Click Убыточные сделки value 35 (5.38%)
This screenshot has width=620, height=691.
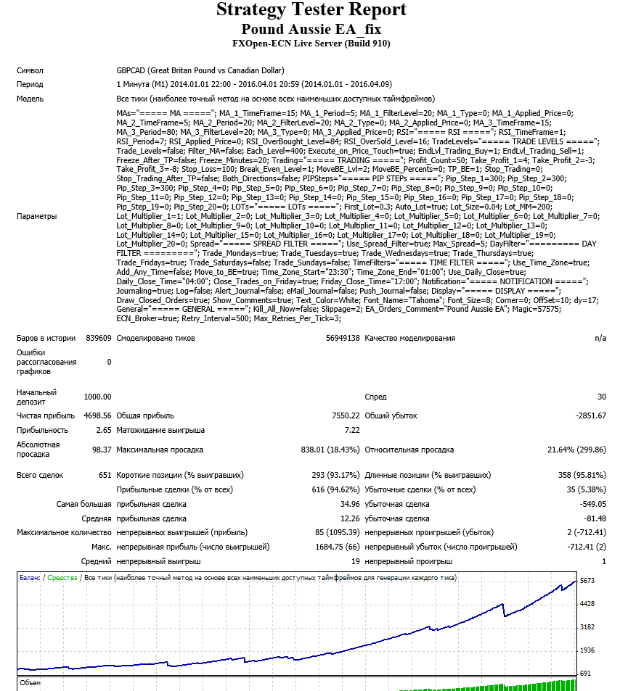pyautogui.click(x=586, y=489)
